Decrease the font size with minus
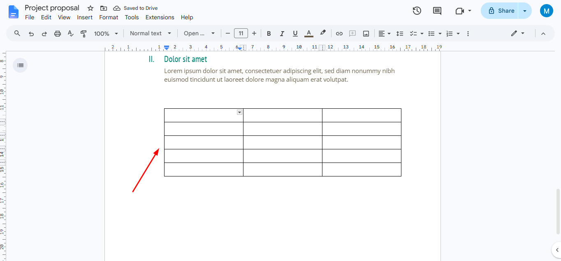The width and height of the screenshot is (561, 261). tap(228, 34)
